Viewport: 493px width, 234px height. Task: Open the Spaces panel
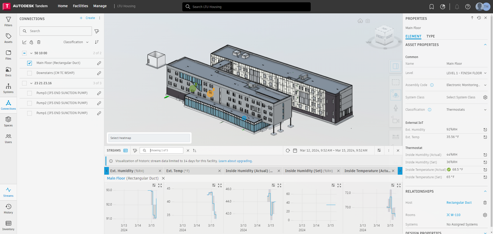coord(8,122)
